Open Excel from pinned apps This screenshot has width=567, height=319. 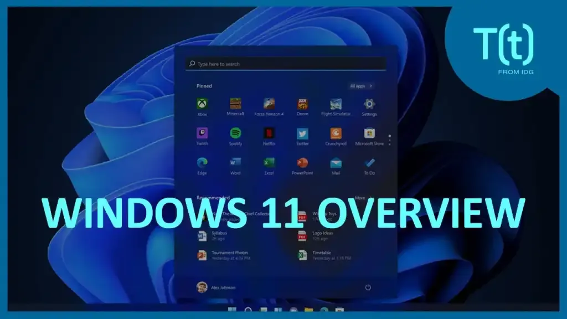269,166
